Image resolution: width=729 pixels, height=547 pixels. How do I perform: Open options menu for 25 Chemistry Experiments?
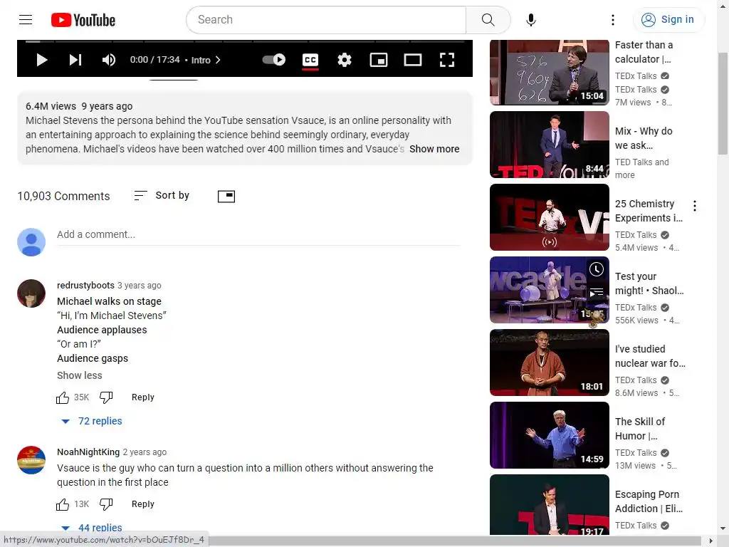click(x=695, y=206)
